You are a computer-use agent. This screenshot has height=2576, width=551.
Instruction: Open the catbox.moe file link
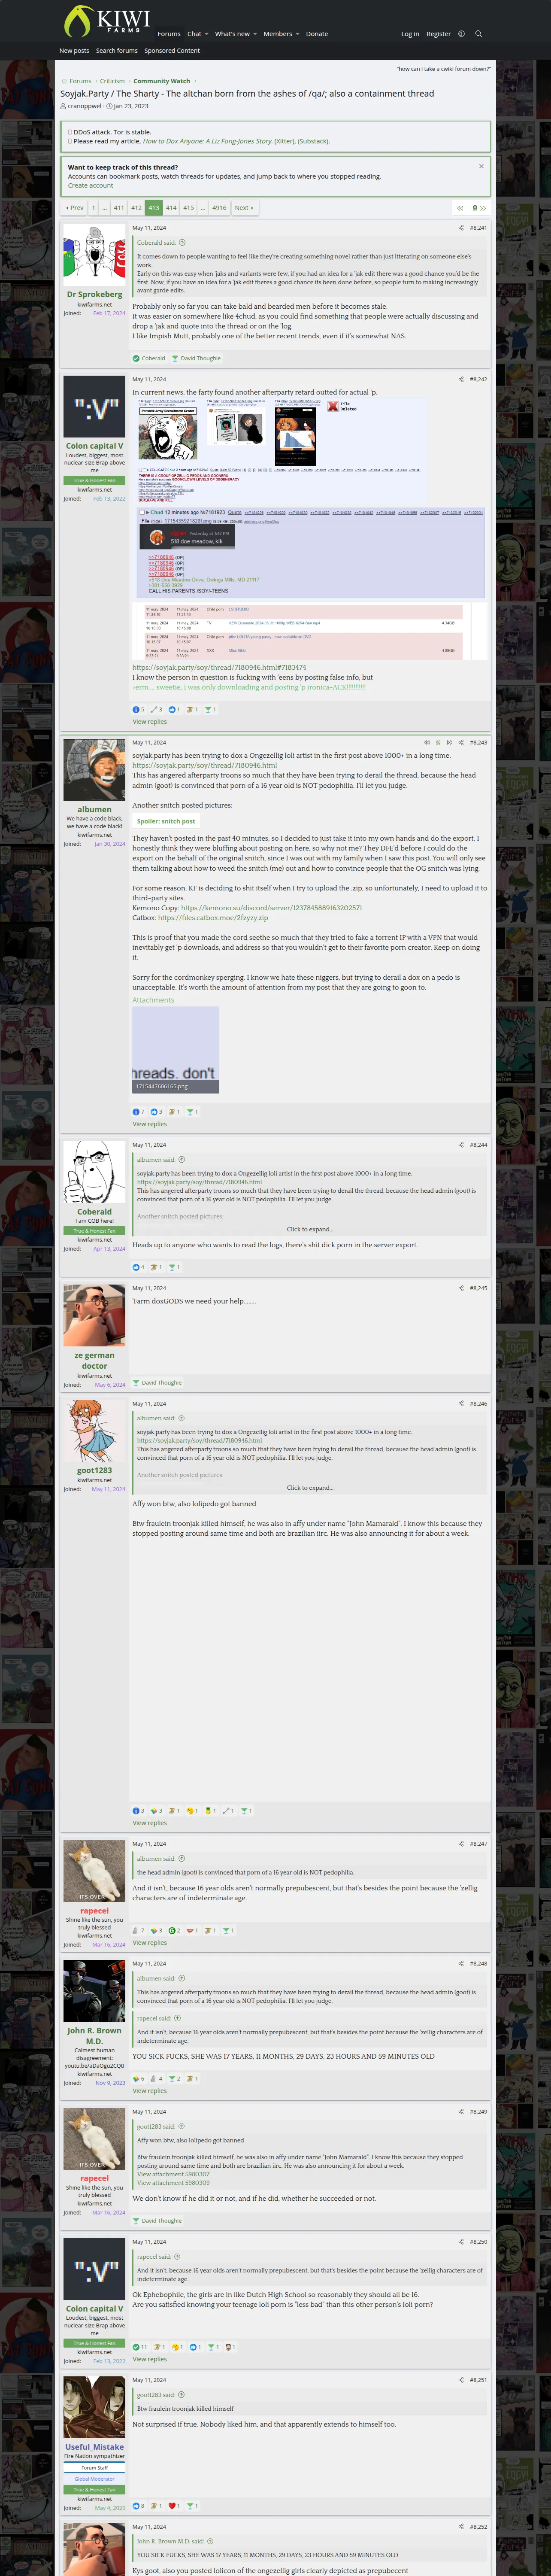pos(213,917)
